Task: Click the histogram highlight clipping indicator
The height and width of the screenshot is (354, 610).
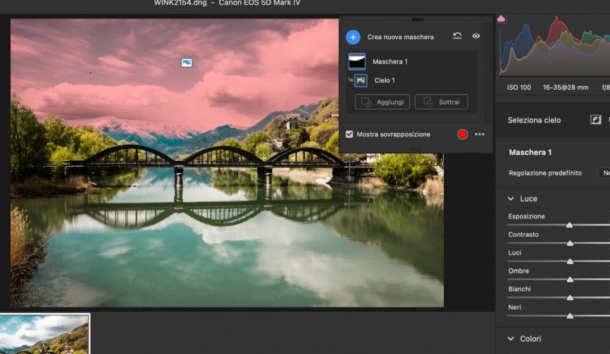Action: click(x=501, y=18)
